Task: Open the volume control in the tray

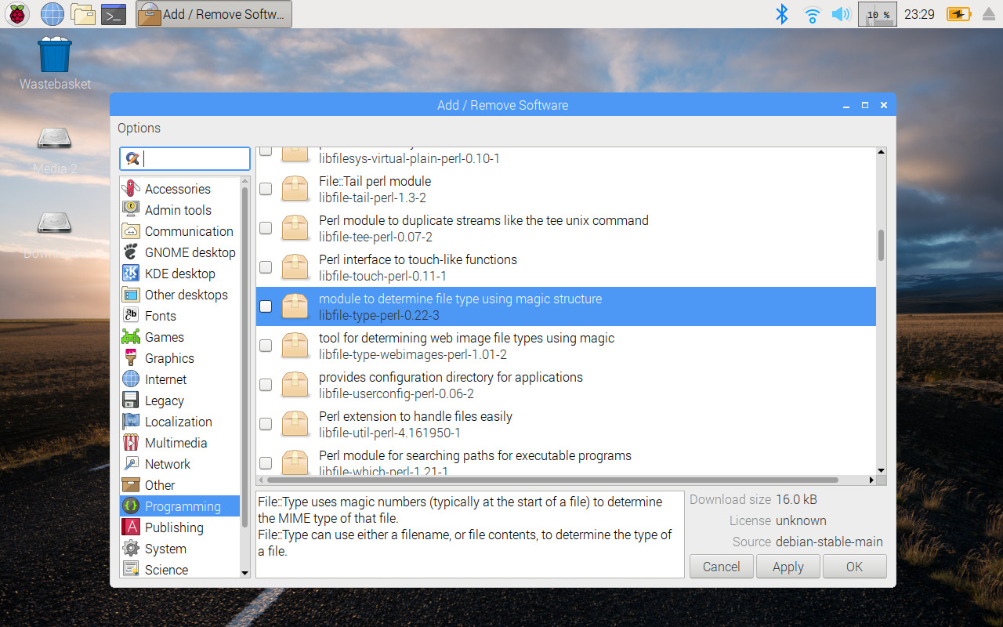Action: coord(841,14)
